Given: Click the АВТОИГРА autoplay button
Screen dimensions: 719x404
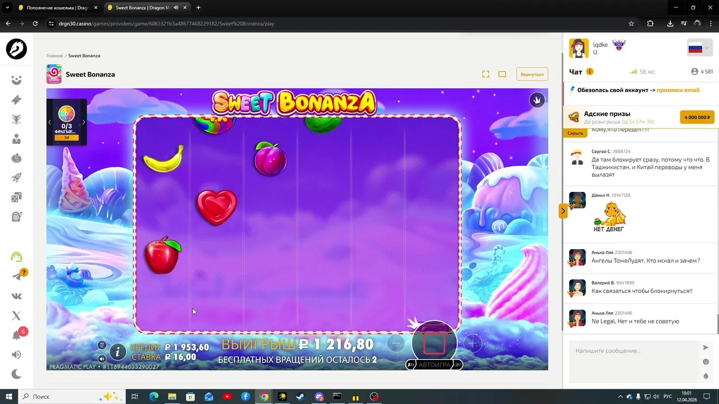Looking at the screenshot, I should tap(434, 365).
